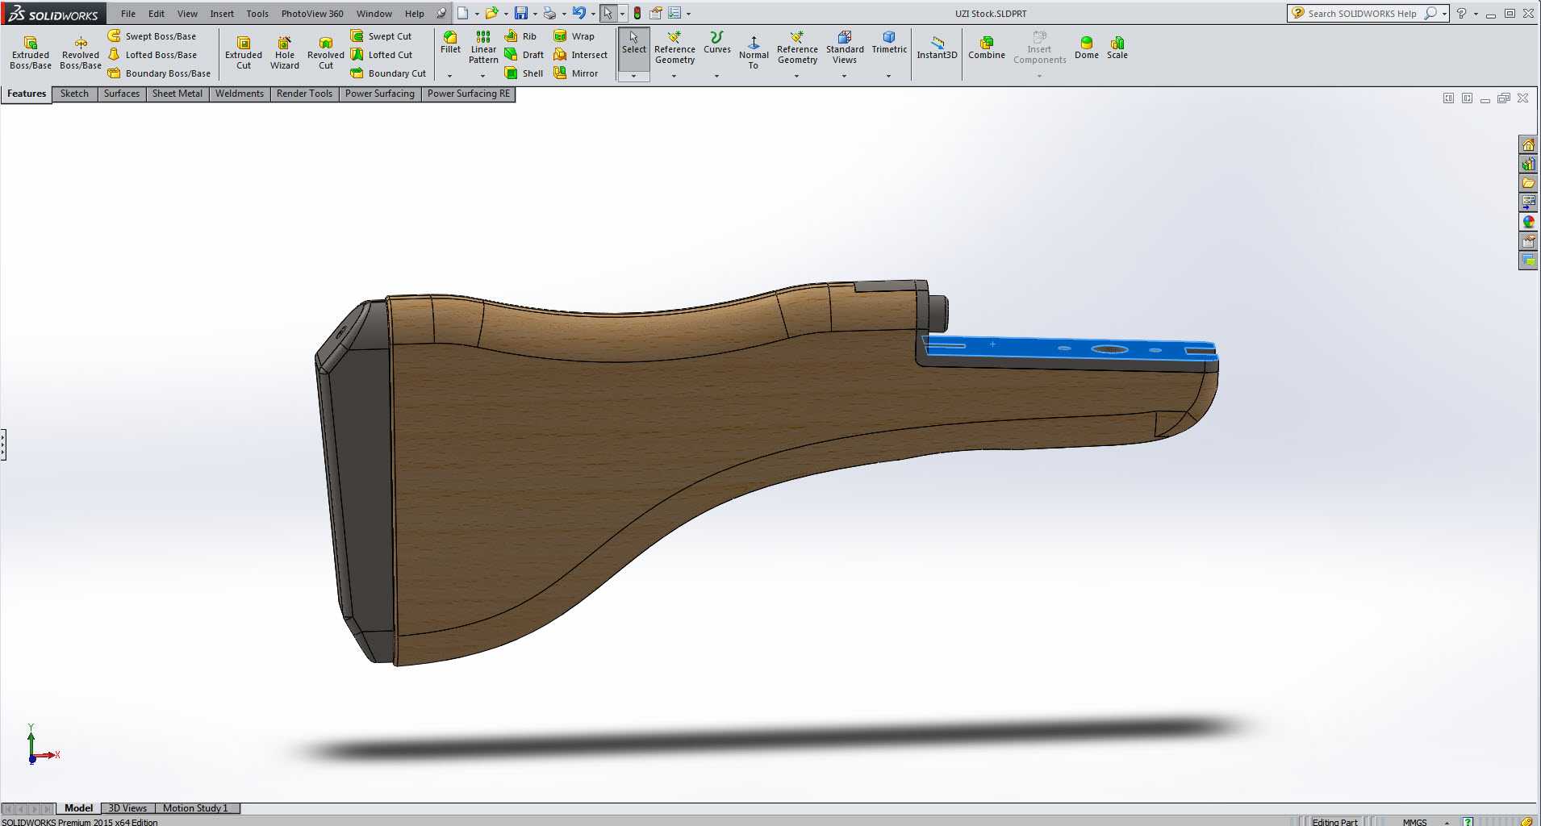Viewport: 1541px width, 826px height.
Task: Open Custom Properties tab in task pane
Action: [1528, 241]
